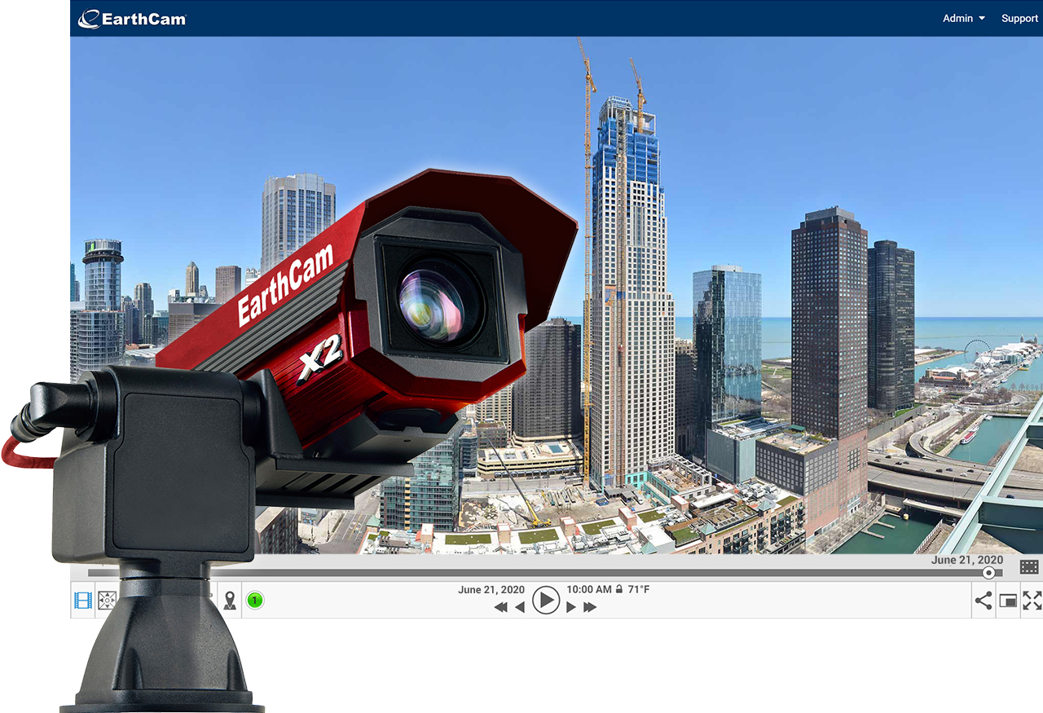Click the June 21, 2020 date above playback controls
The height and width of the screenshot is (713, 1043).
tap(491, 589)
